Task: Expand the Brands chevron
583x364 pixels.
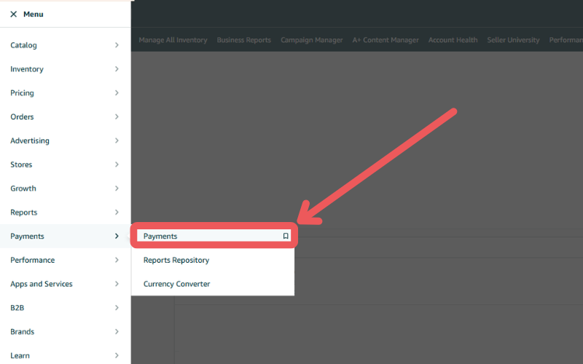Action: (117, 332)
